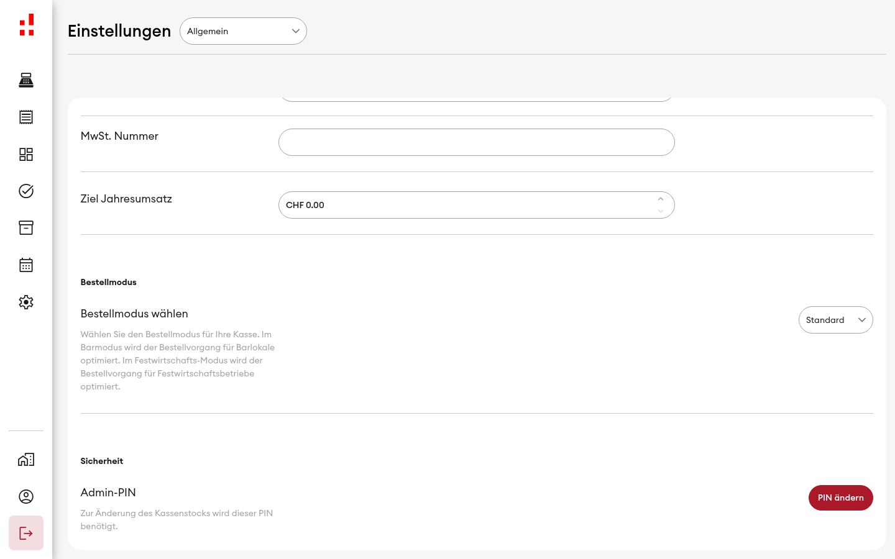Image resolution: width=895 pixels, height=559 pixels.
Task: Increase Ziel Jahresumsatz with up arrow
Action: (x=661, y=199)
